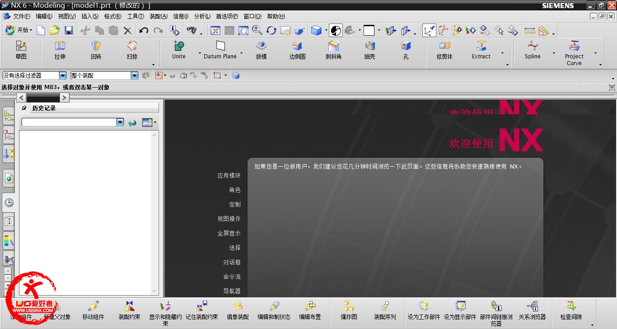Image resolution: width=617 pixels, height=329 pixels.
Task: Delete selection with the X icon
Action: [x=127, y=30]
